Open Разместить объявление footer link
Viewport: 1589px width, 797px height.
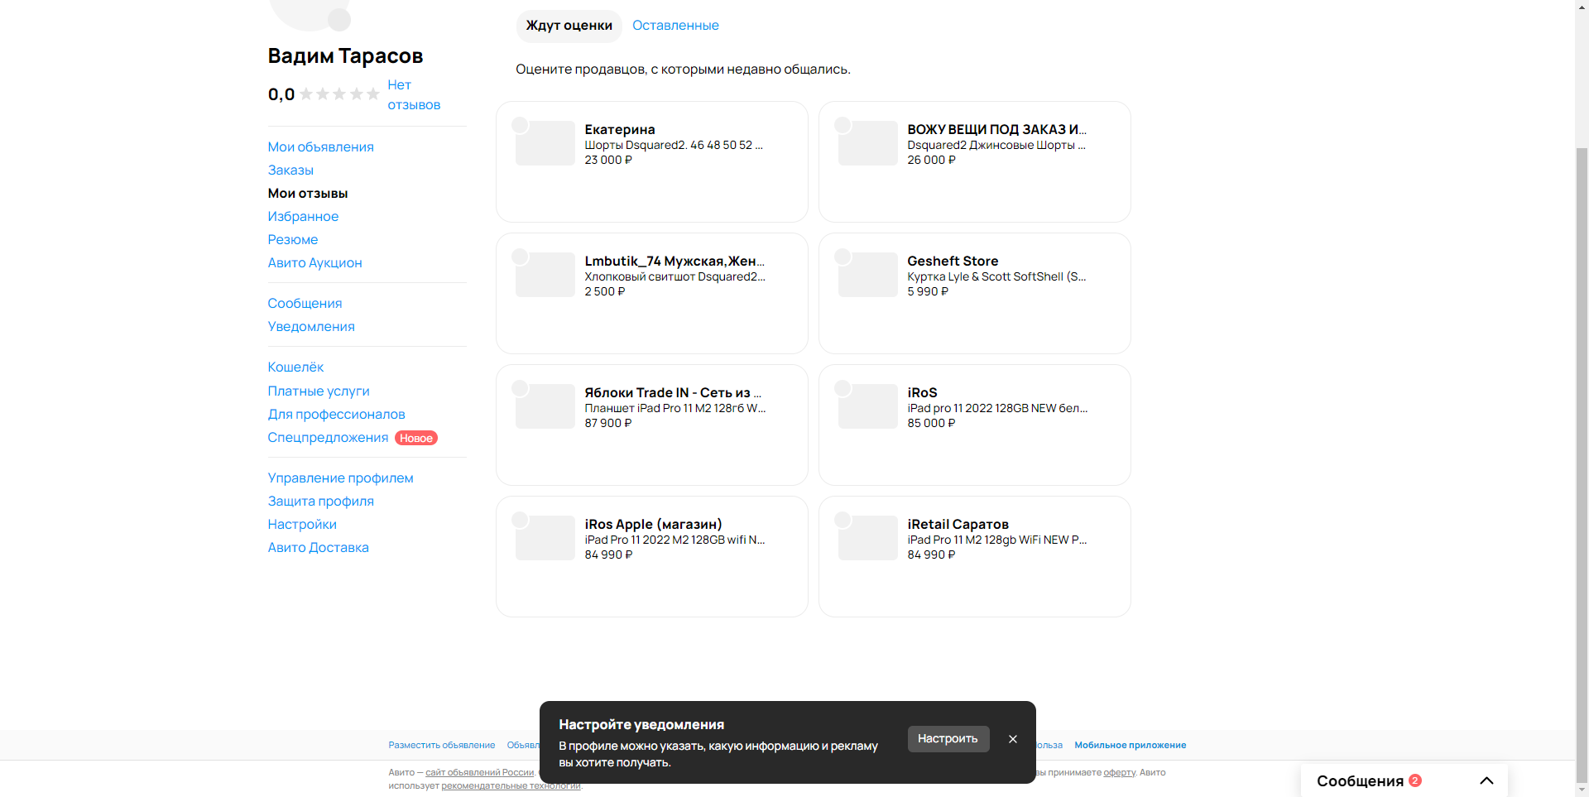click(442, 745)
